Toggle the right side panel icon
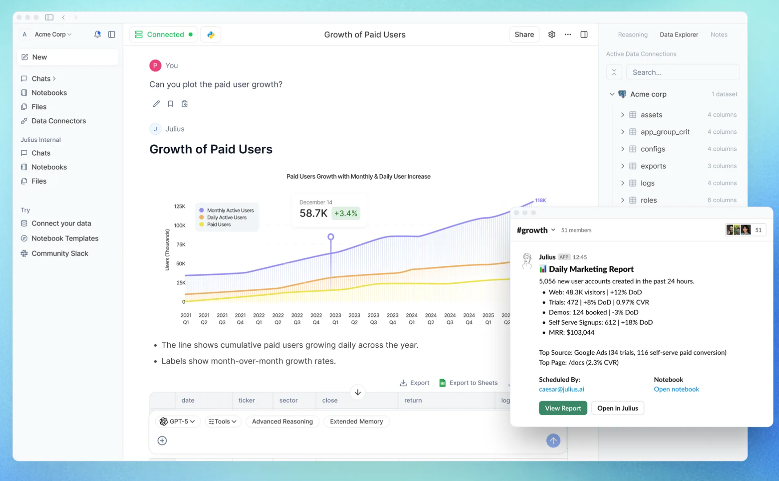Screen dimensions: 779x481 (584, 35)
